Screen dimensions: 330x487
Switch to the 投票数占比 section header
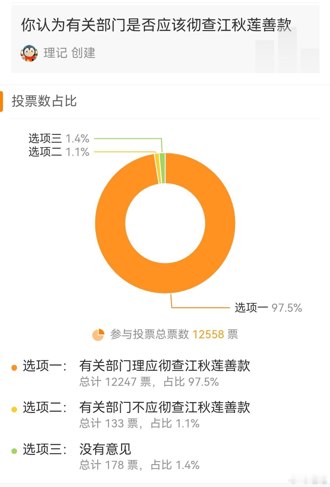tap(43, 101)
